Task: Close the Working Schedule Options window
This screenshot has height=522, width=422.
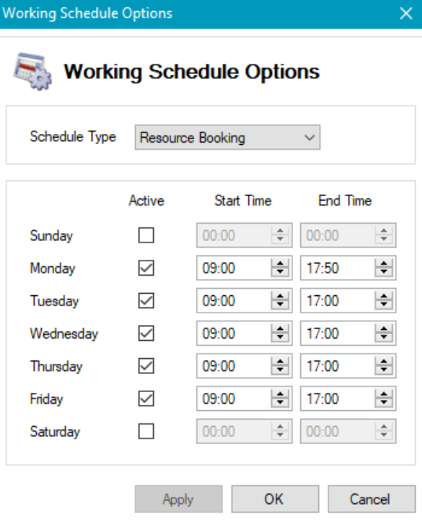Action: [406, 13]
